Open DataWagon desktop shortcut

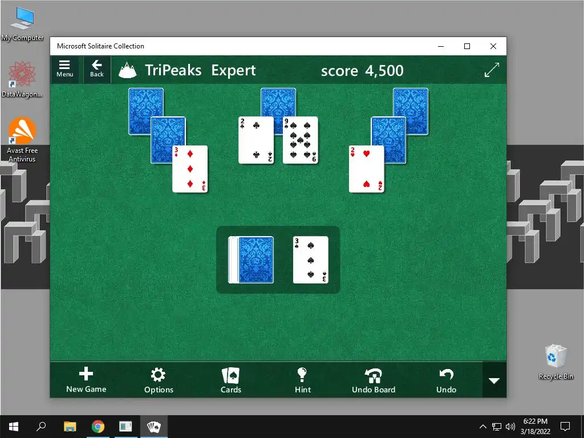point(22,80)
